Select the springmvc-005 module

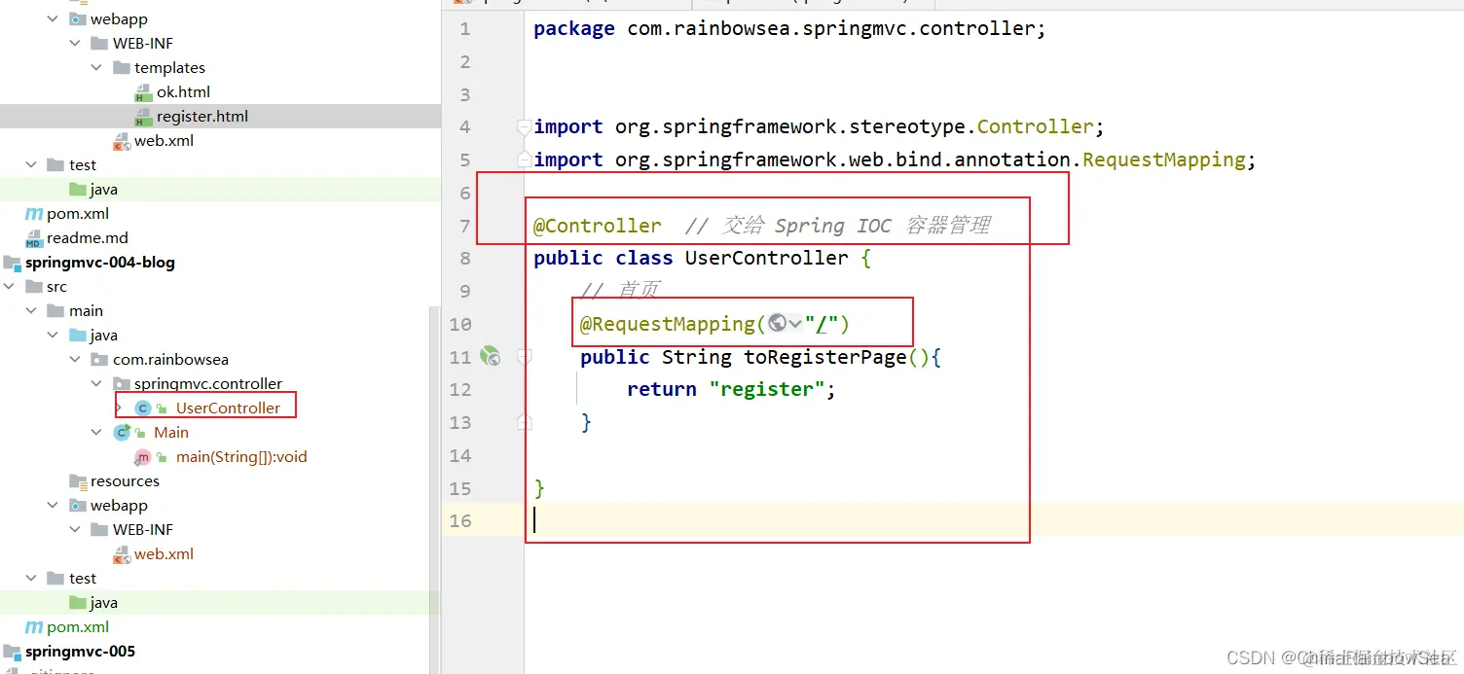tap(80, 652)
